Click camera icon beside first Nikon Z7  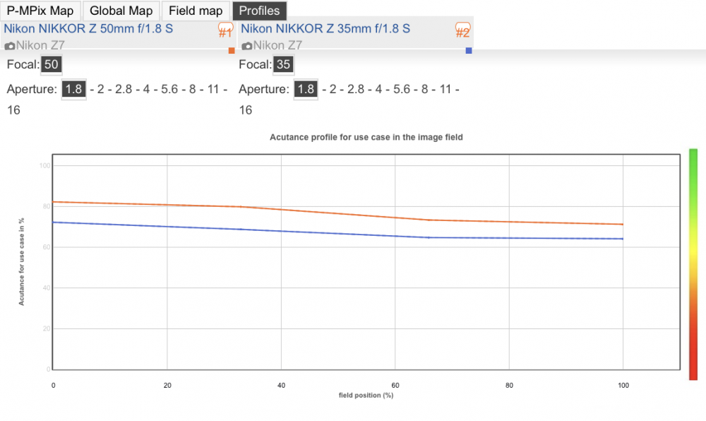10,46
